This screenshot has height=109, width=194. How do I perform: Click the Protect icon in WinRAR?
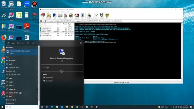(x=102, y=16)
